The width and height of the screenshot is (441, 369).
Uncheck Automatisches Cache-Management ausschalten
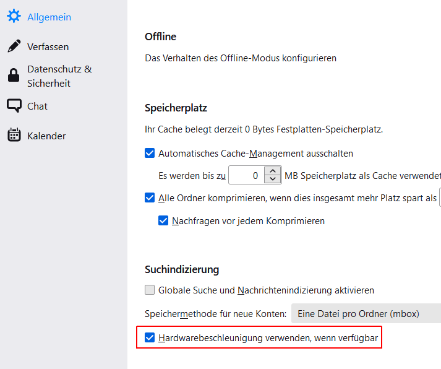click(x=150, y=153)
